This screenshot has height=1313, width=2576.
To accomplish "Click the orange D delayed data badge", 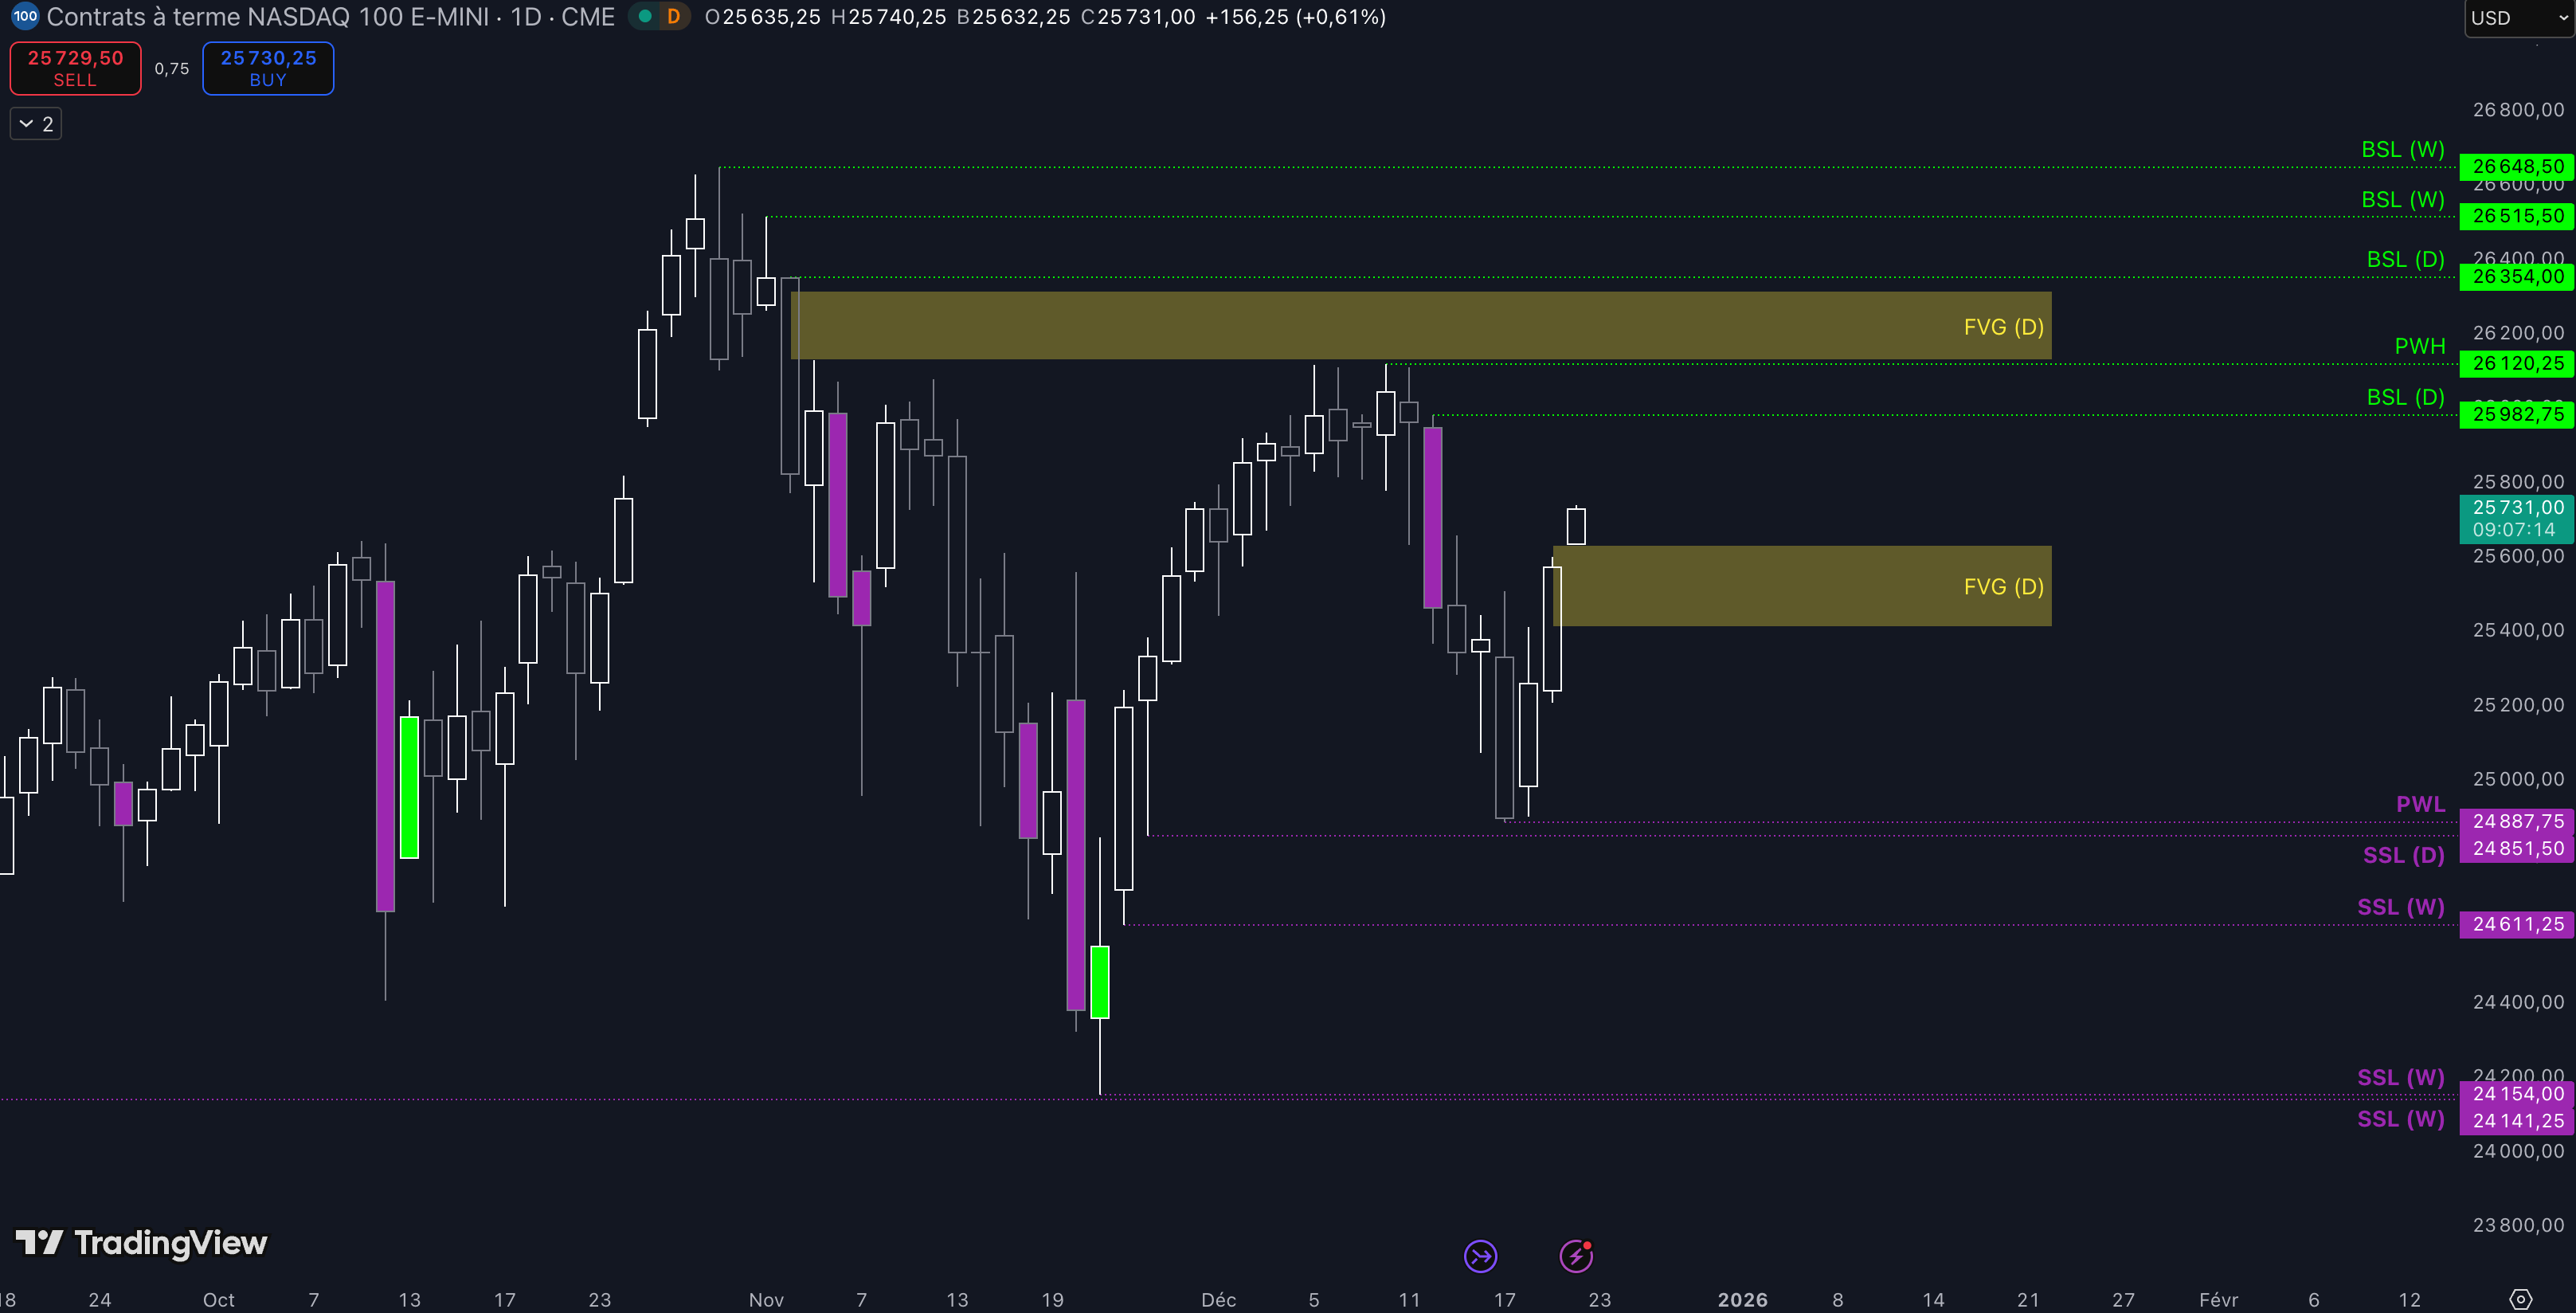I will click(673, 17).
